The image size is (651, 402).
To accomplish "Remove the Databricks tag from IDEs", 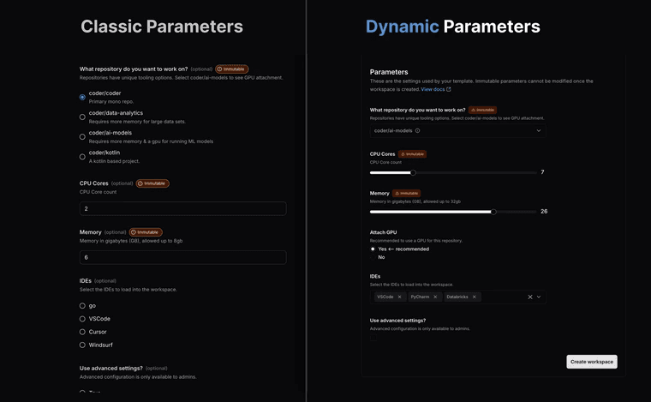I will [475, 297].
